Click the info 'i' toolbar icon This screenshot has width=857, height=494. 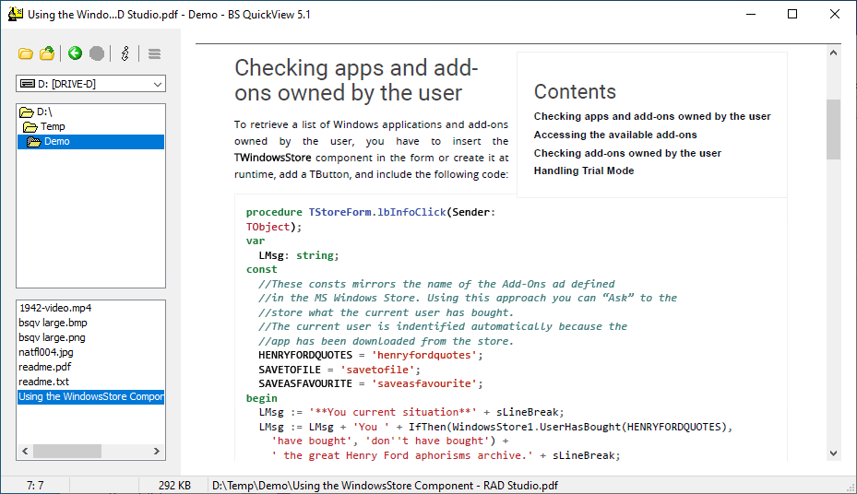[125, 53]
